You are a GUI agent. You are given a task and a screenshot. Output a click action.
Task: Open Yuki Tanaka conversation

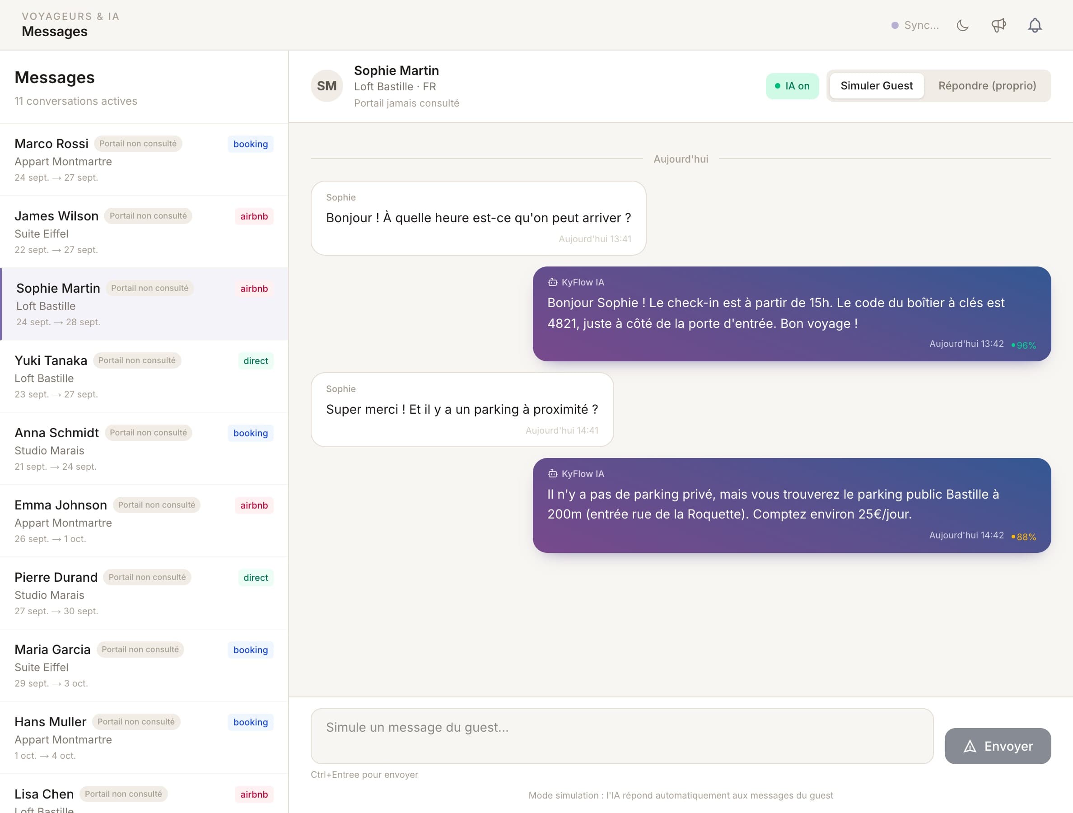point(144,376)
